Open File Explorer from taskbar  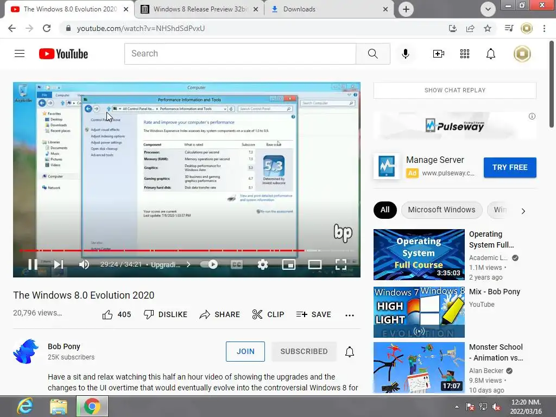[59, 407]
